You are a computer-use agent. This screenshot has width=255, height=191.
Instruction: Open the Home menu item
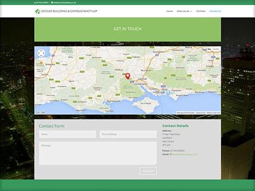170,11
